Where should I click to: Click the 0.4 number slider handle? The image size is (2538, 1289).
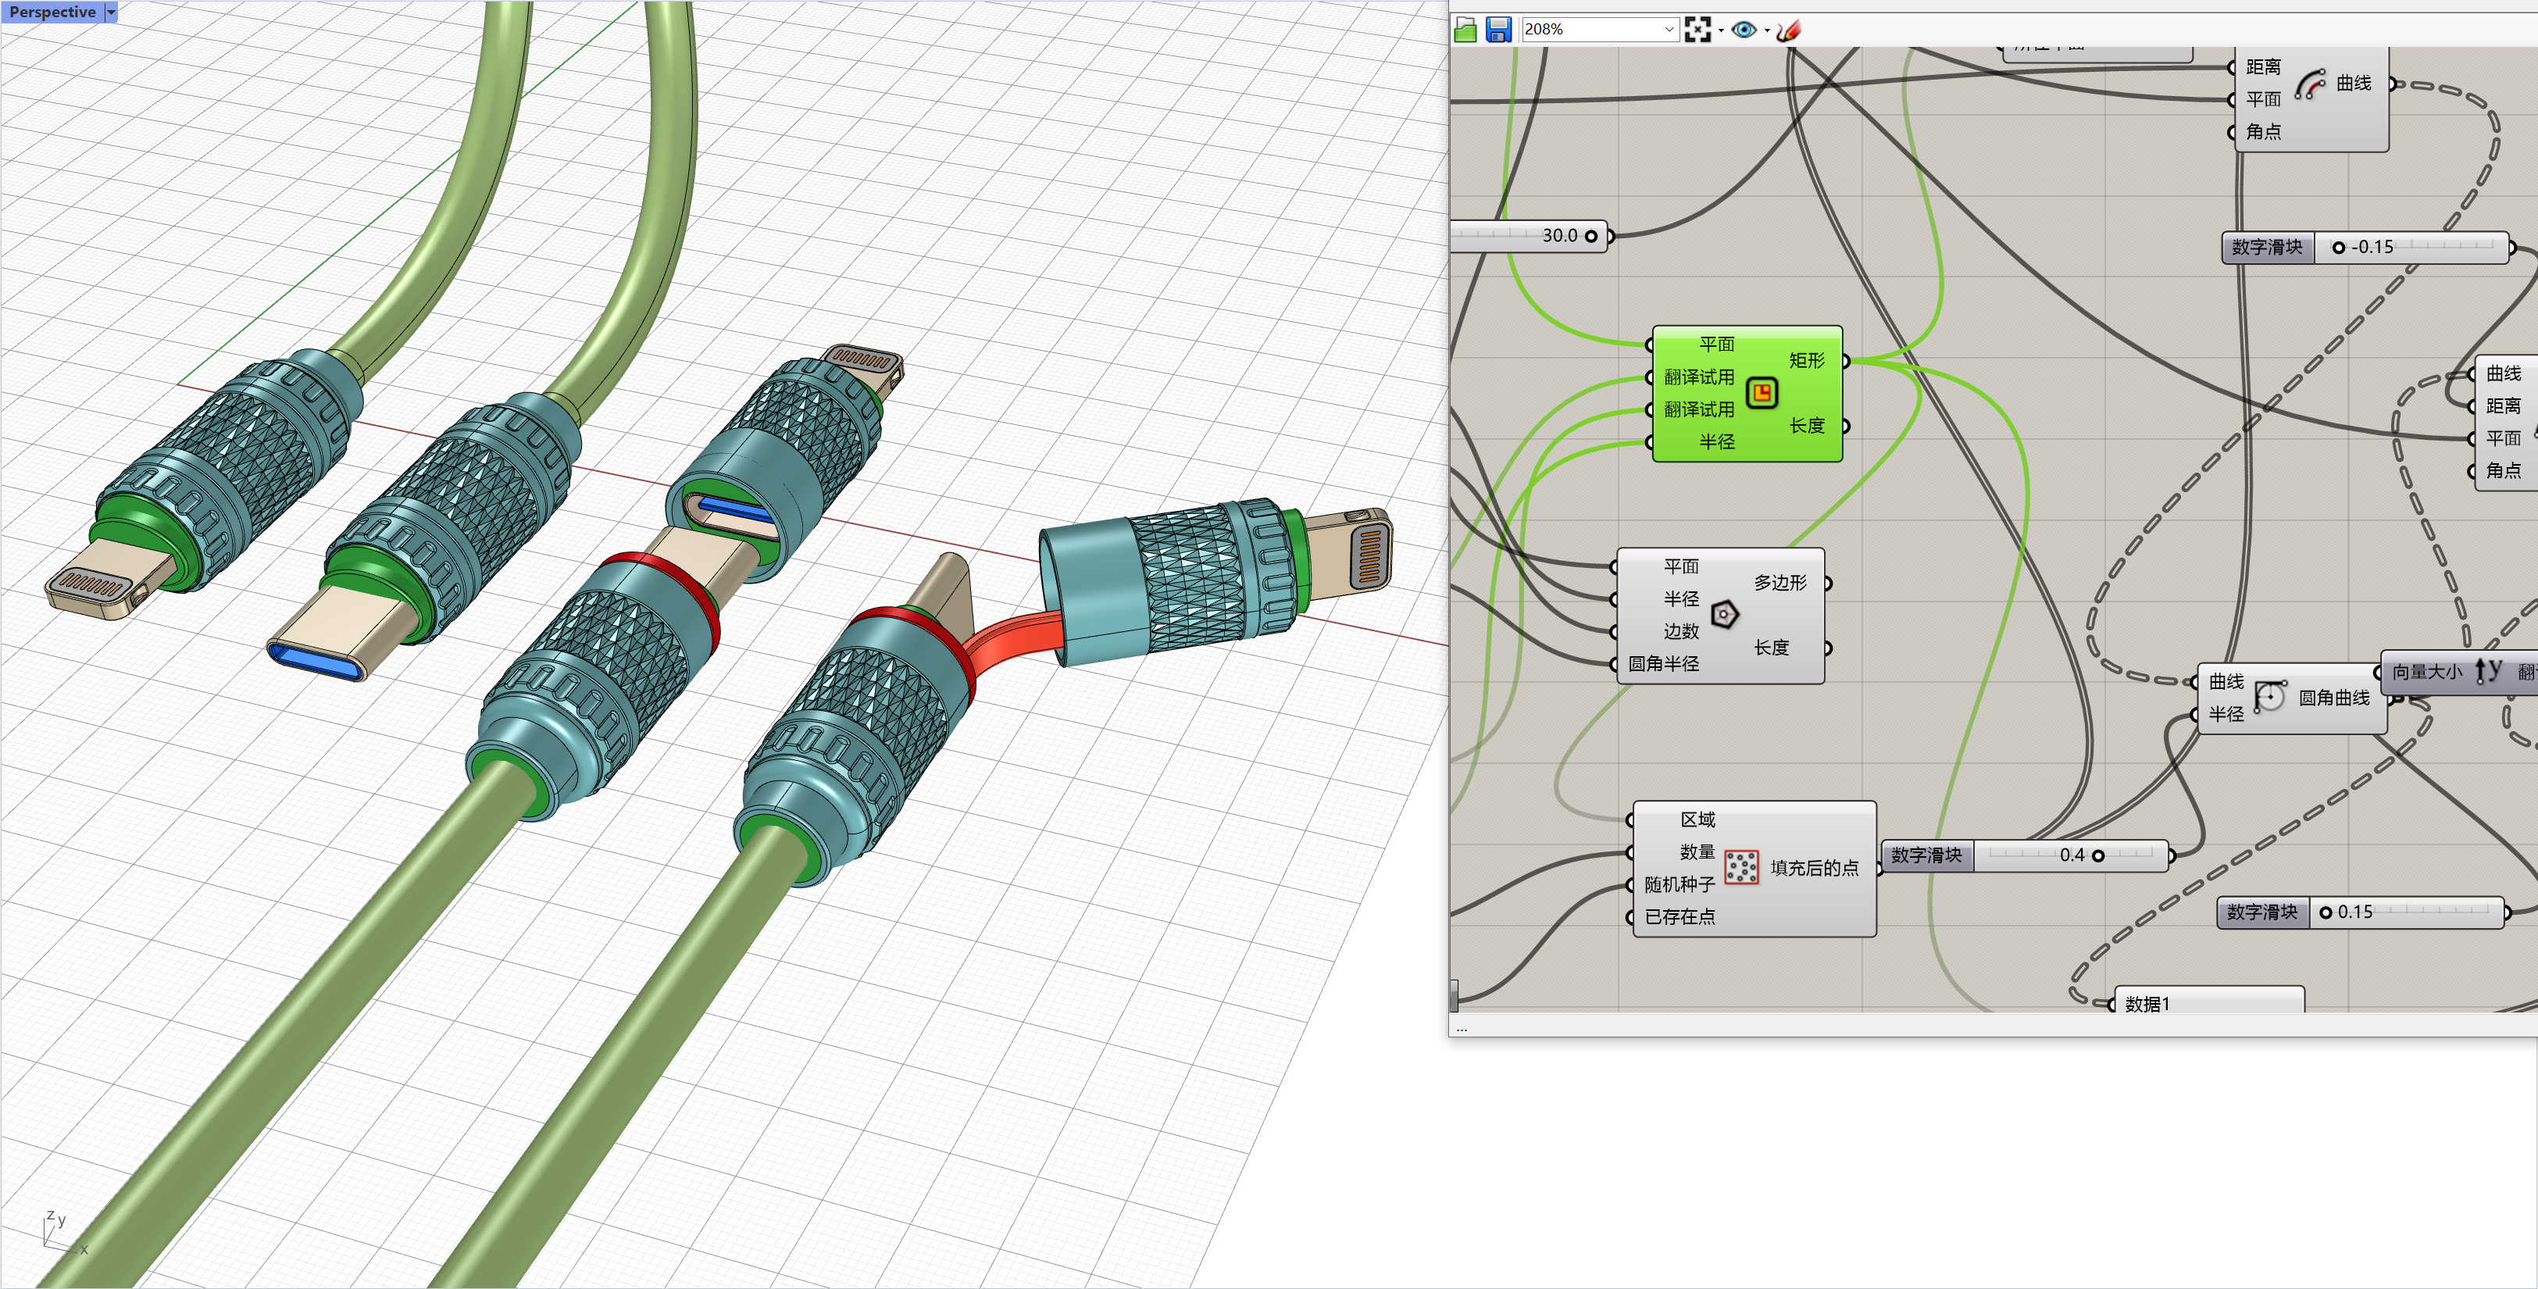(2097, 855)
